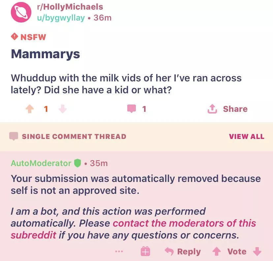Click the gift award icon
273x261 pixels.
point(145,252)
